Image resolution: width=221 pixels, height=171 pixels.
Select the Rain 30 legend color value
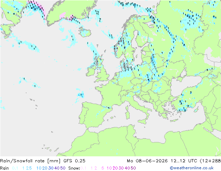tap(51, 168)
